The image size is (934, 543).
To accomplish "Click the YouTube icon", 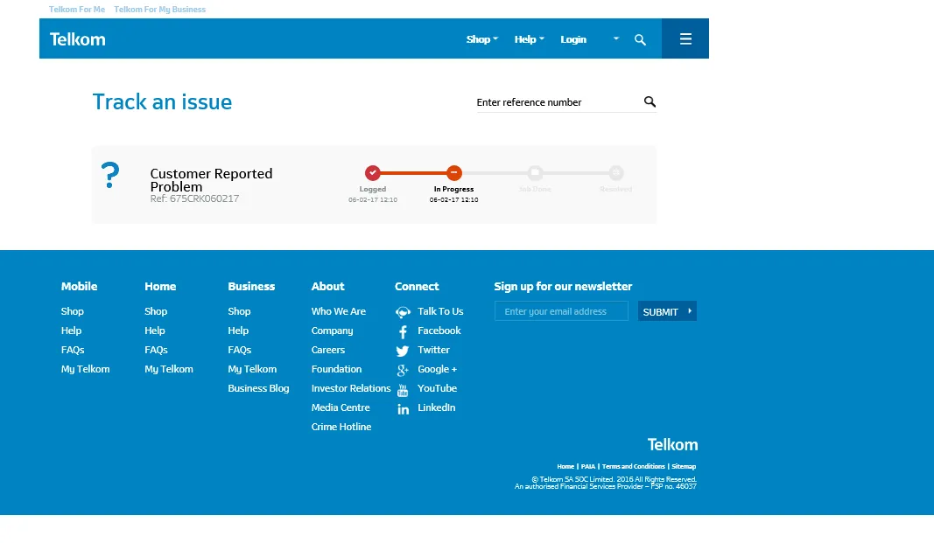I will [x=403, y=390].
